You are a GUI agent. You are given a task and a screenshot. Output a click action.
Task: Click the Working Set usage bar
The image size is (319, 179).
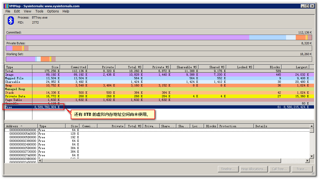point(159,59)
